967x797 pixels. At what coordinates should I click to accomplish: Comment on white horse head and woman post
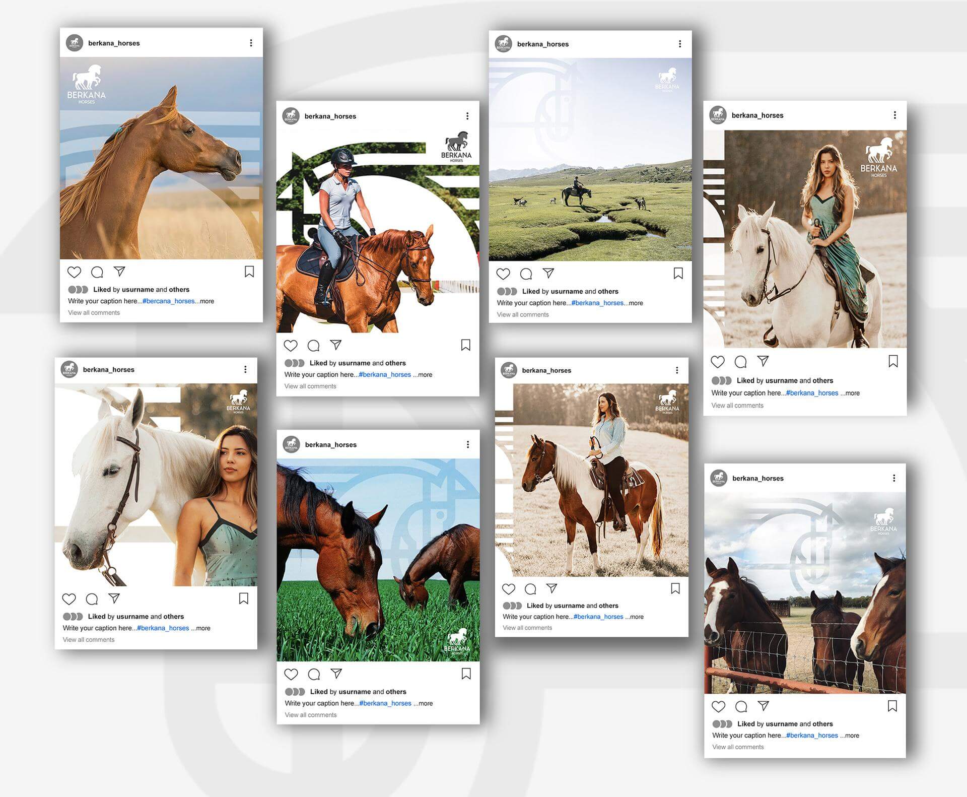92,599
